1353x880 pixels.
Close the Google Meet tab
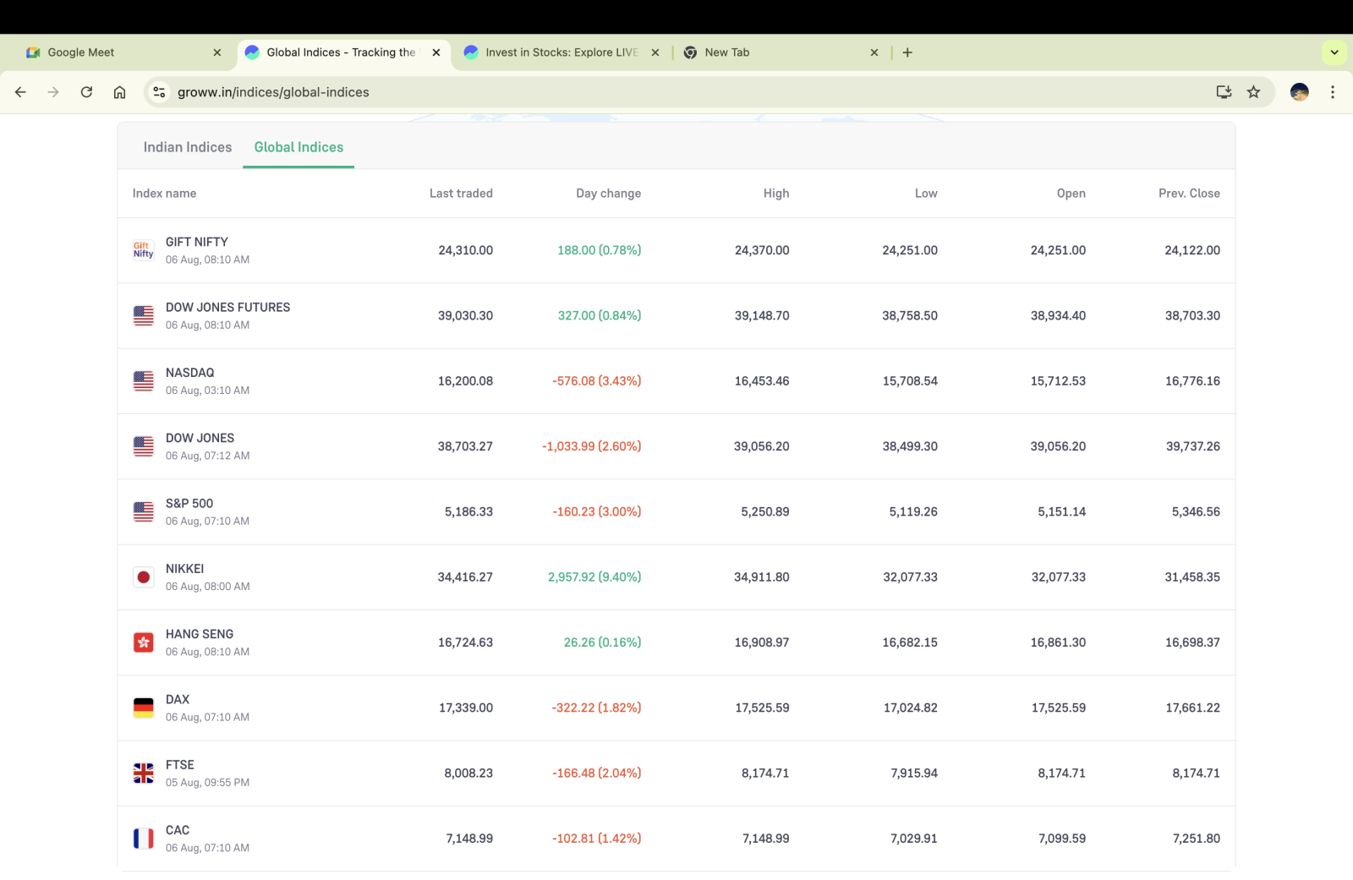pyautogui.click(x=217, y=52)
